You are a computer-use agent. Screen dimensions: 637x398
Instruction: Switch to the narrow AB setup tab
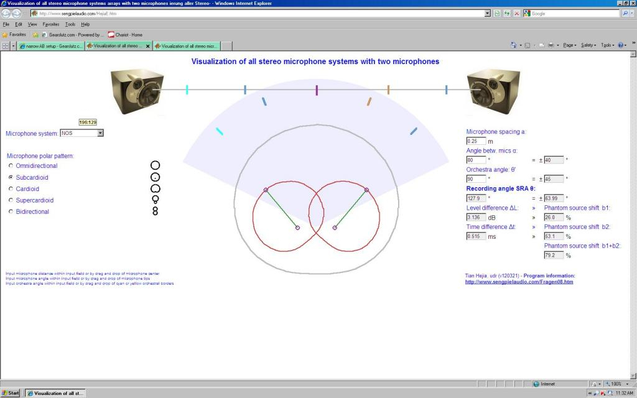click(51, 46)
